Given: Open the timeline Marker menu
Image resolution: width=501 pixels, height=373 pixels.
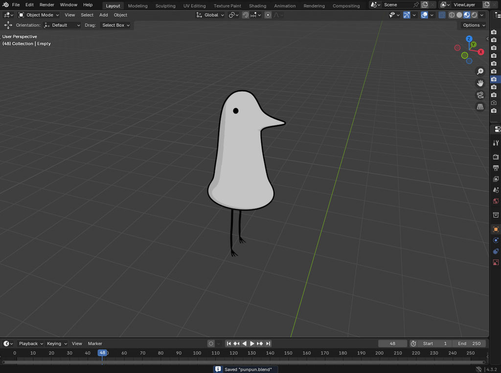Looking at the screenshot, I should (x=95, y=344).
